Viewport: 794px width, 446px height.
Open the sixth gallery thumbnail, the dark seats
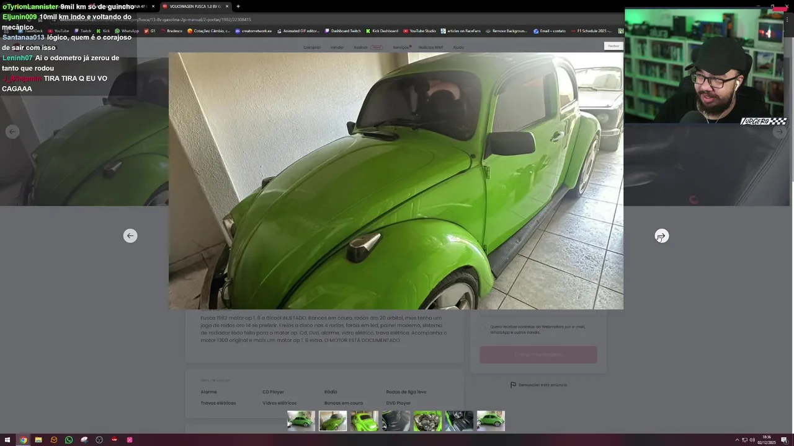click(x=459, y=421)
